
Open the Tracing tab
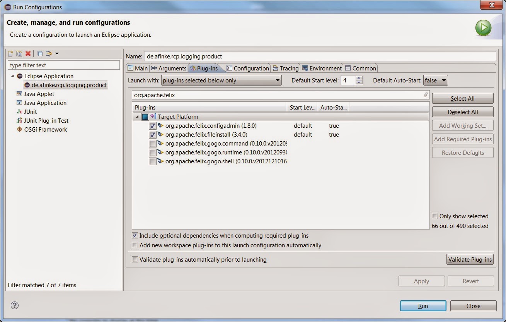coord(286,68)
